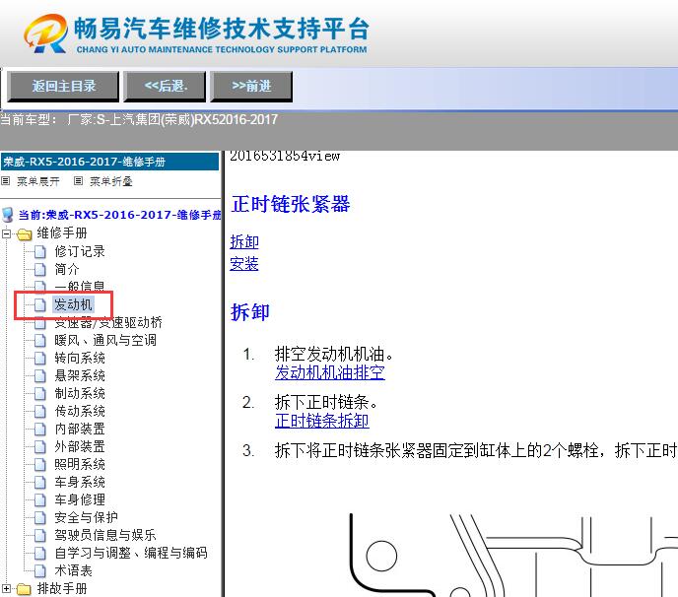Click the page icon next to 发动机
678x597 pixels.
pos(39,304)
